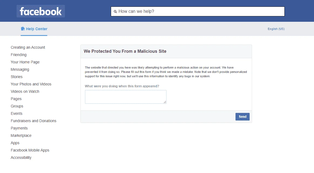Select Videos on Watch link
The width and height of the screenshot is (314, 173).
(x=25, y=91)
